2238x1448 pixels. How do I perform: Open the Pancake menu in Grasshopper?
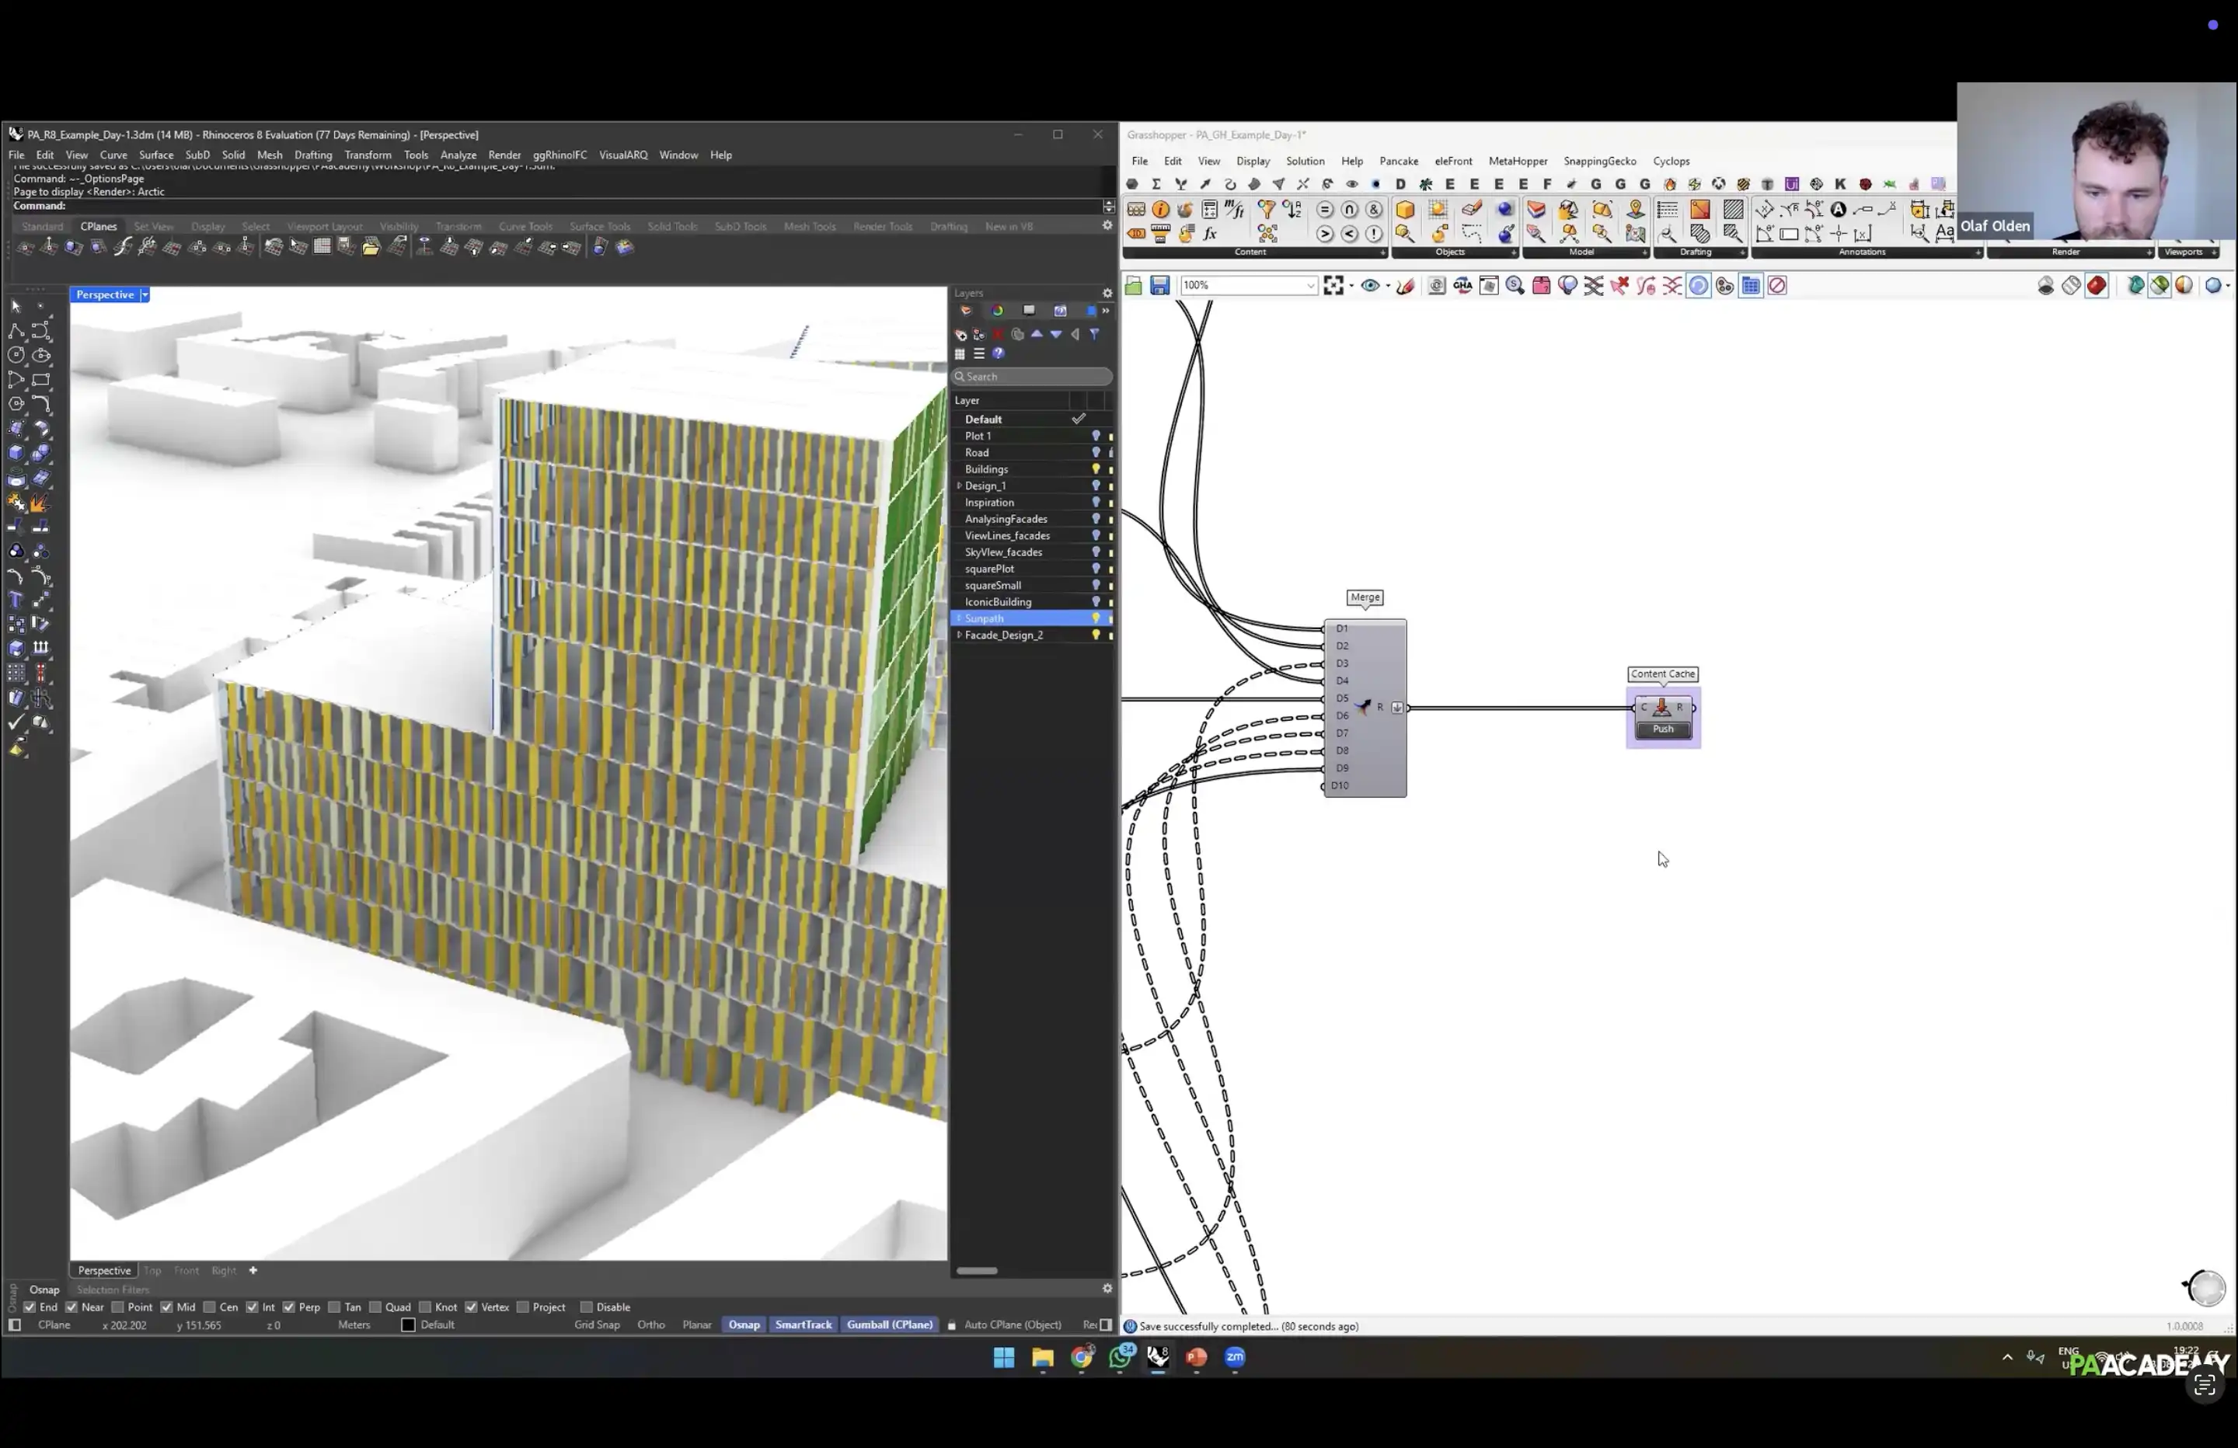point(1398,162)
